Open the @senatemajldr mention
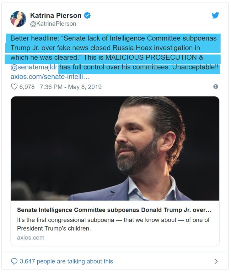231x273 pixels. (34, 67)
